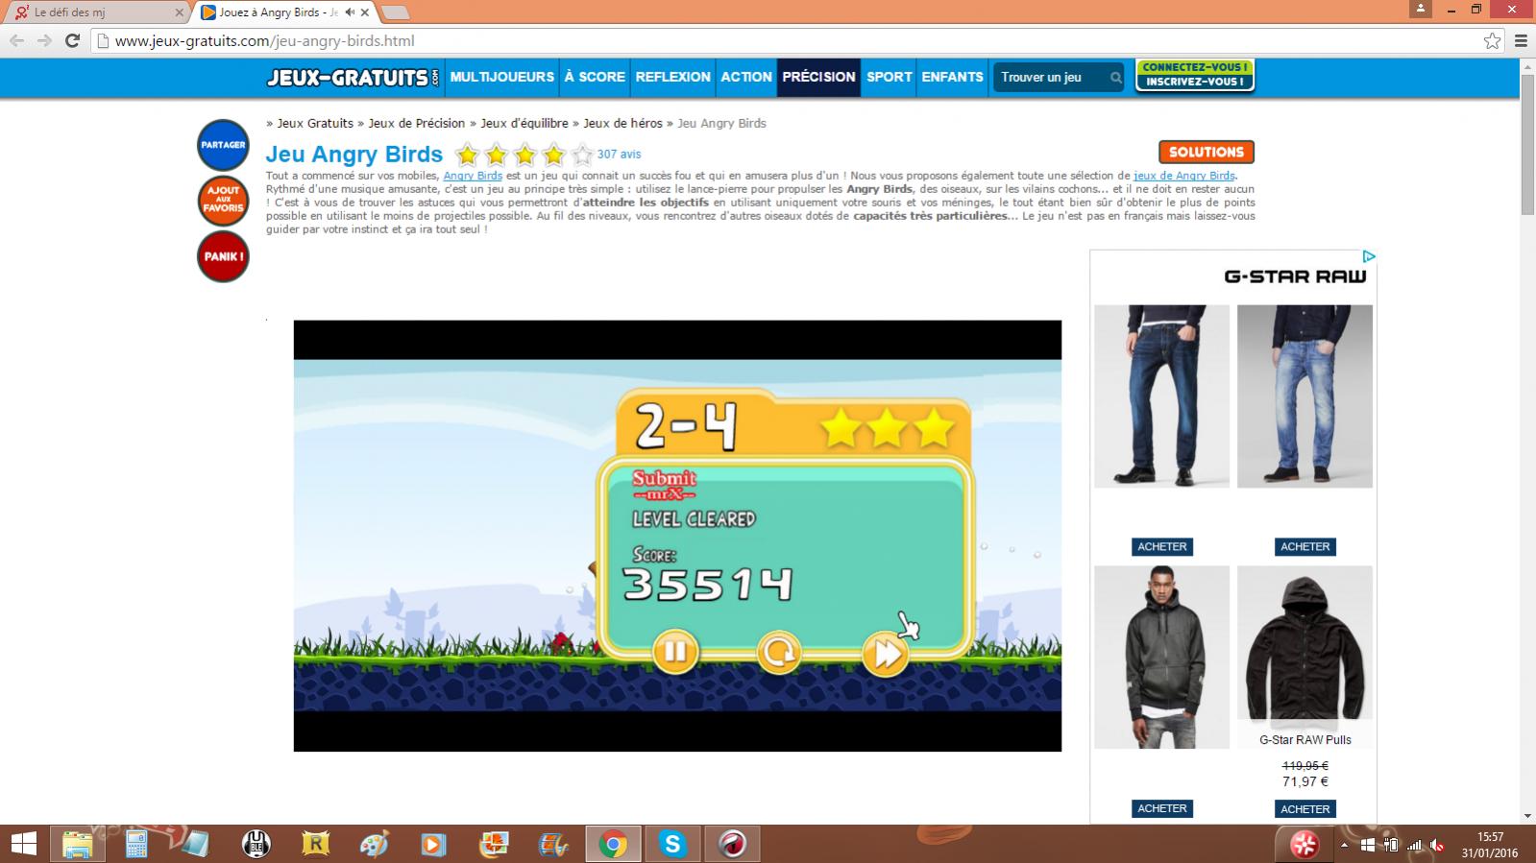This screenshot has height=863, width=1536.
Task: Click the blue Partager round button
Action: [x=223, y=145]
